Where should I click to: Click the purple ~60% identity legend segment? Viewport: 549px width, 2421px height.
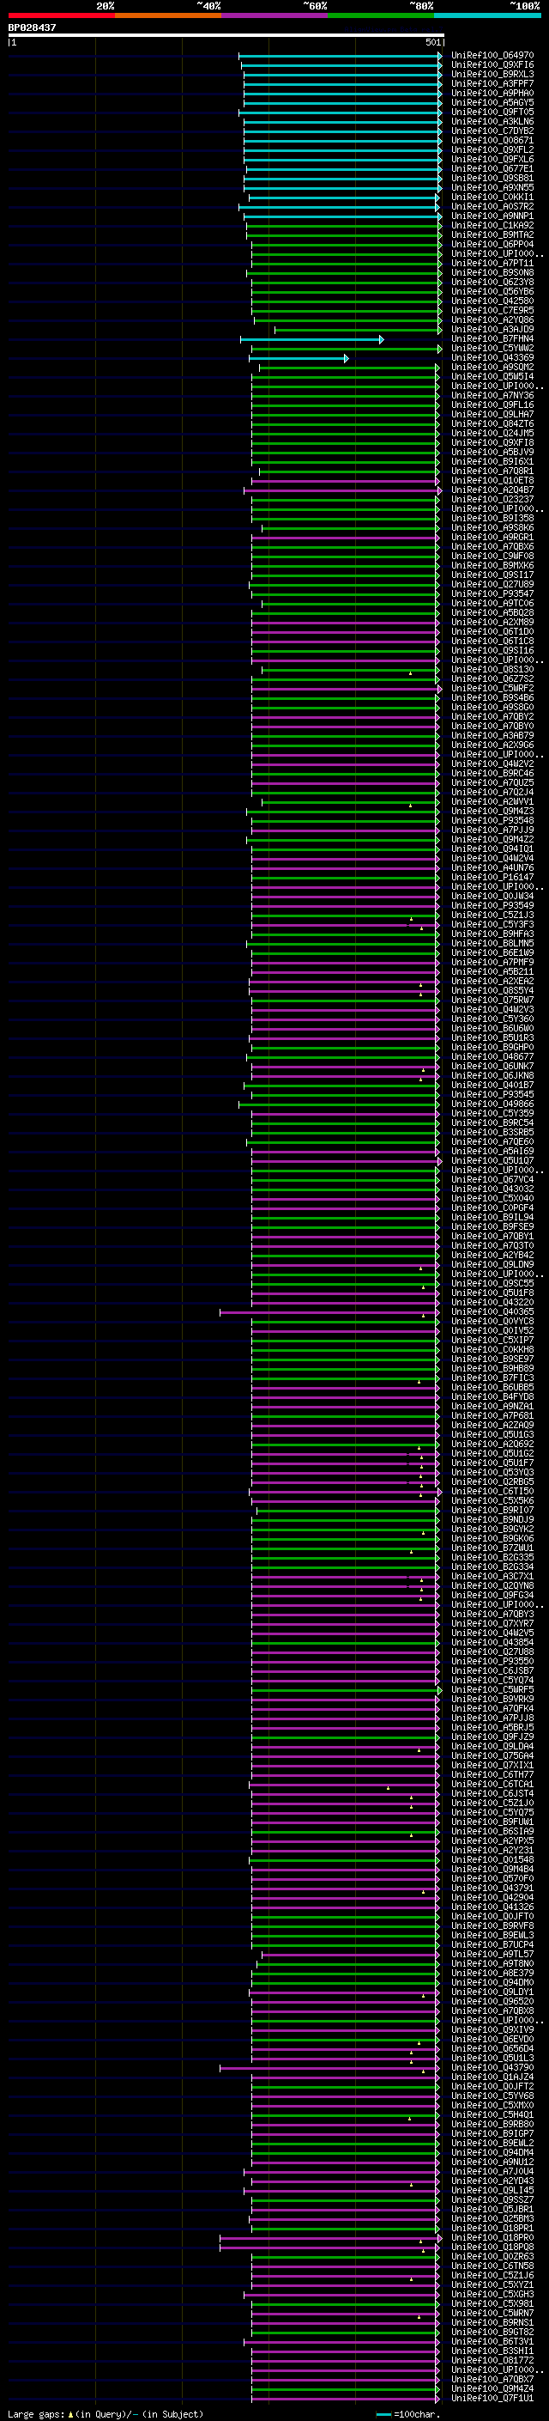click(x=275, y=15)
